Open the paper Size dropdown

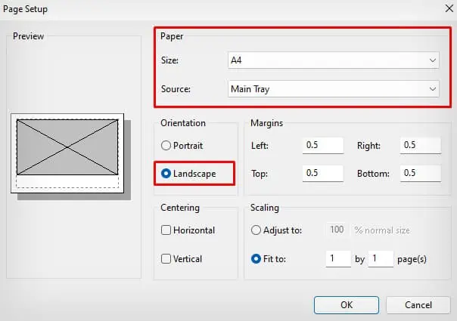pyautogui.click(x=334, y=60)
